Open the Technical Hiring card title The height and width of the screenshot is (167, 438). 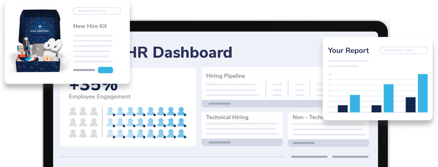227,117
